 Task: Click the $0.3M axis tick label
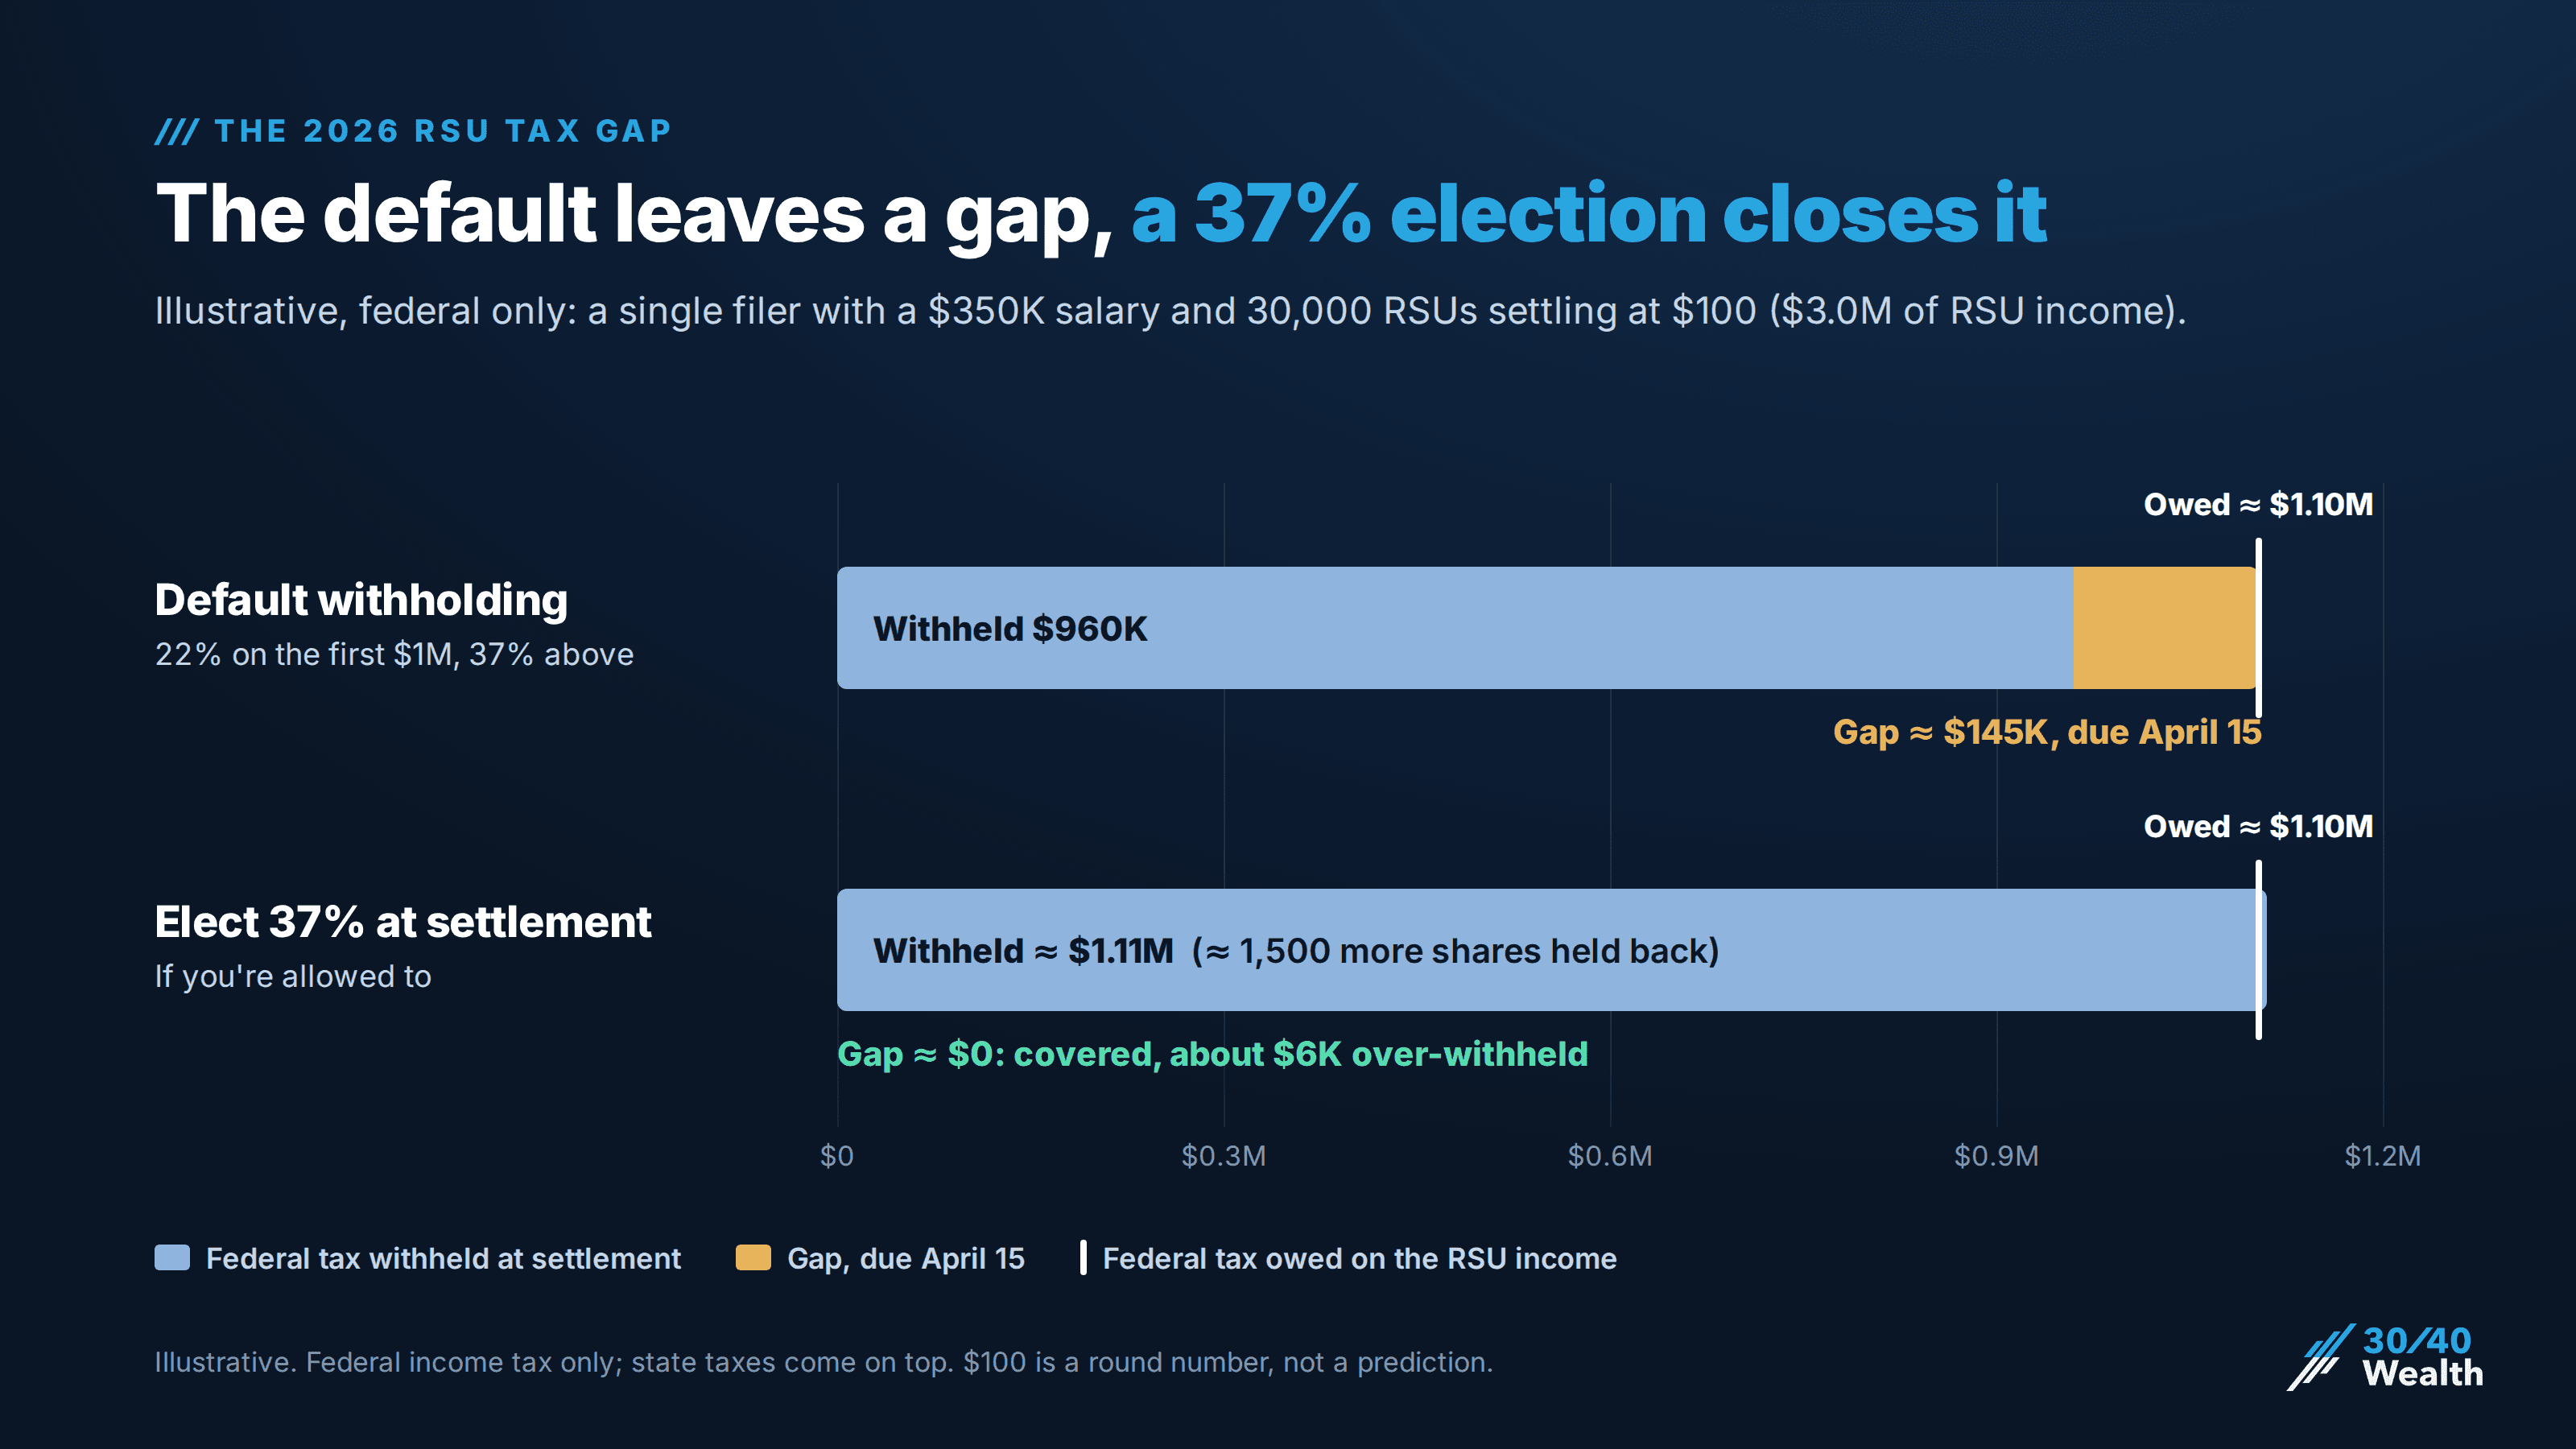pos(1223,1156)
